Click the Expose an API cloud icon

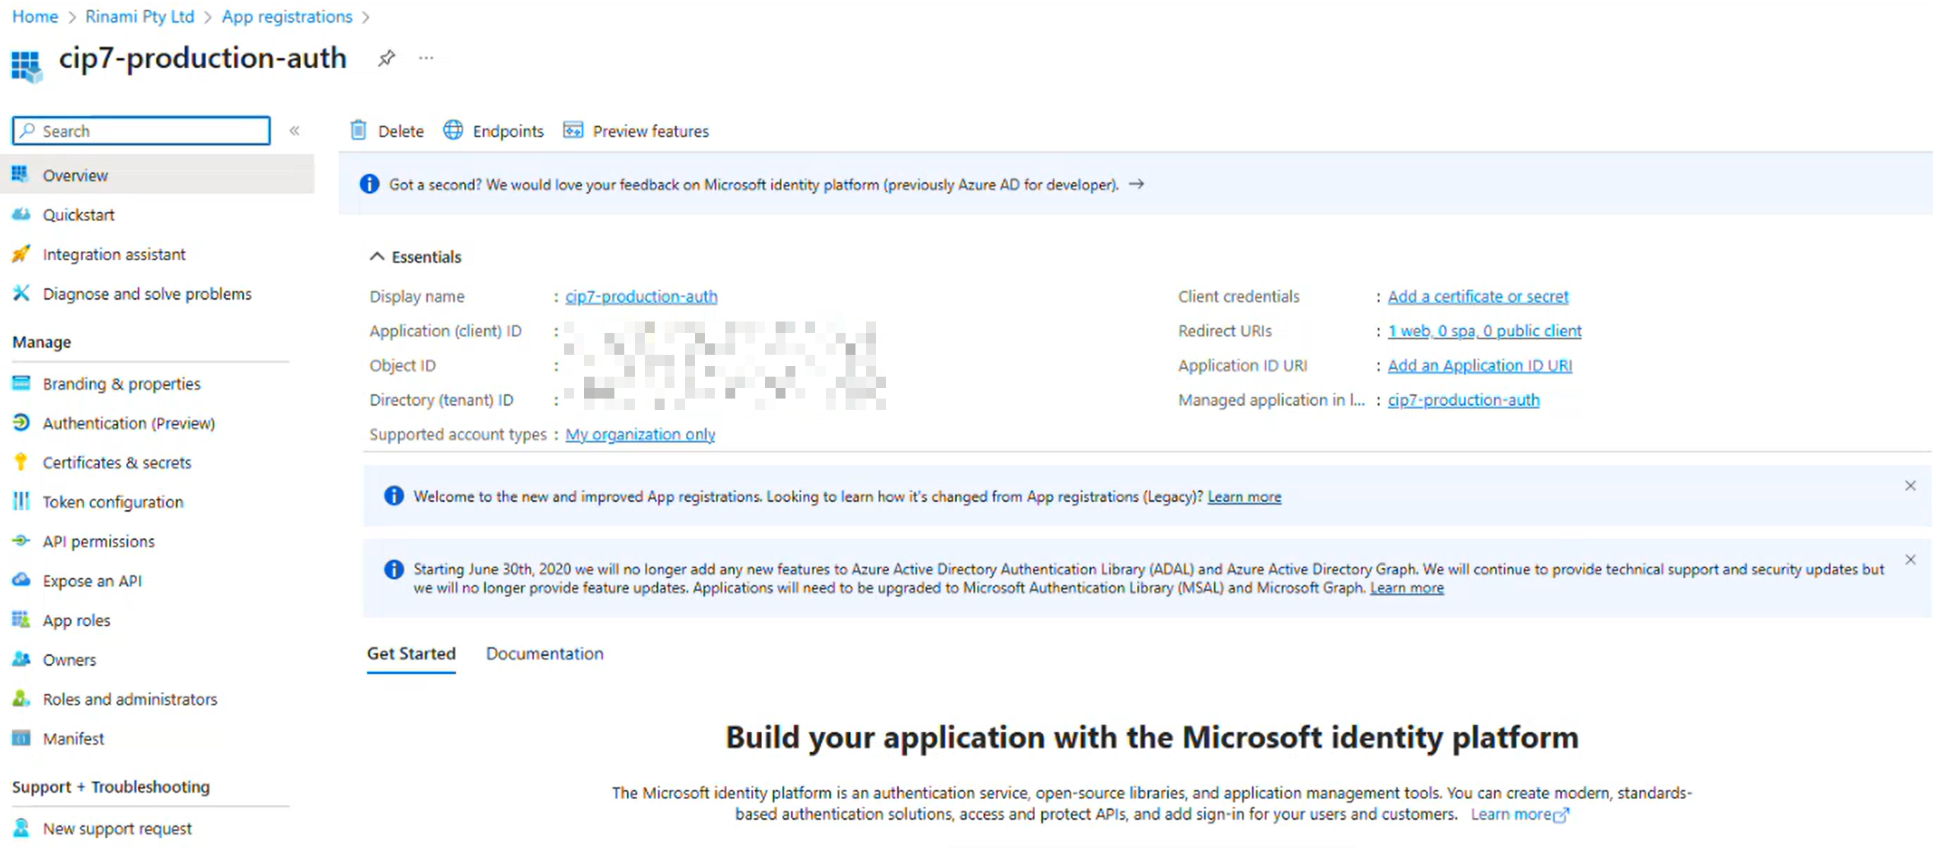(x=21, y=579)
